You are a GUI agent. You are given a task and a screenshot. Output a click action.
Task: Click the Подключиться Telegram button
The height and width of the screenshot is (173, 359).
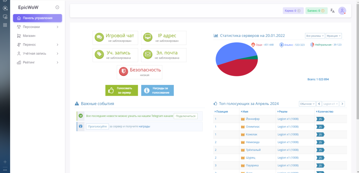click(186, 116)
